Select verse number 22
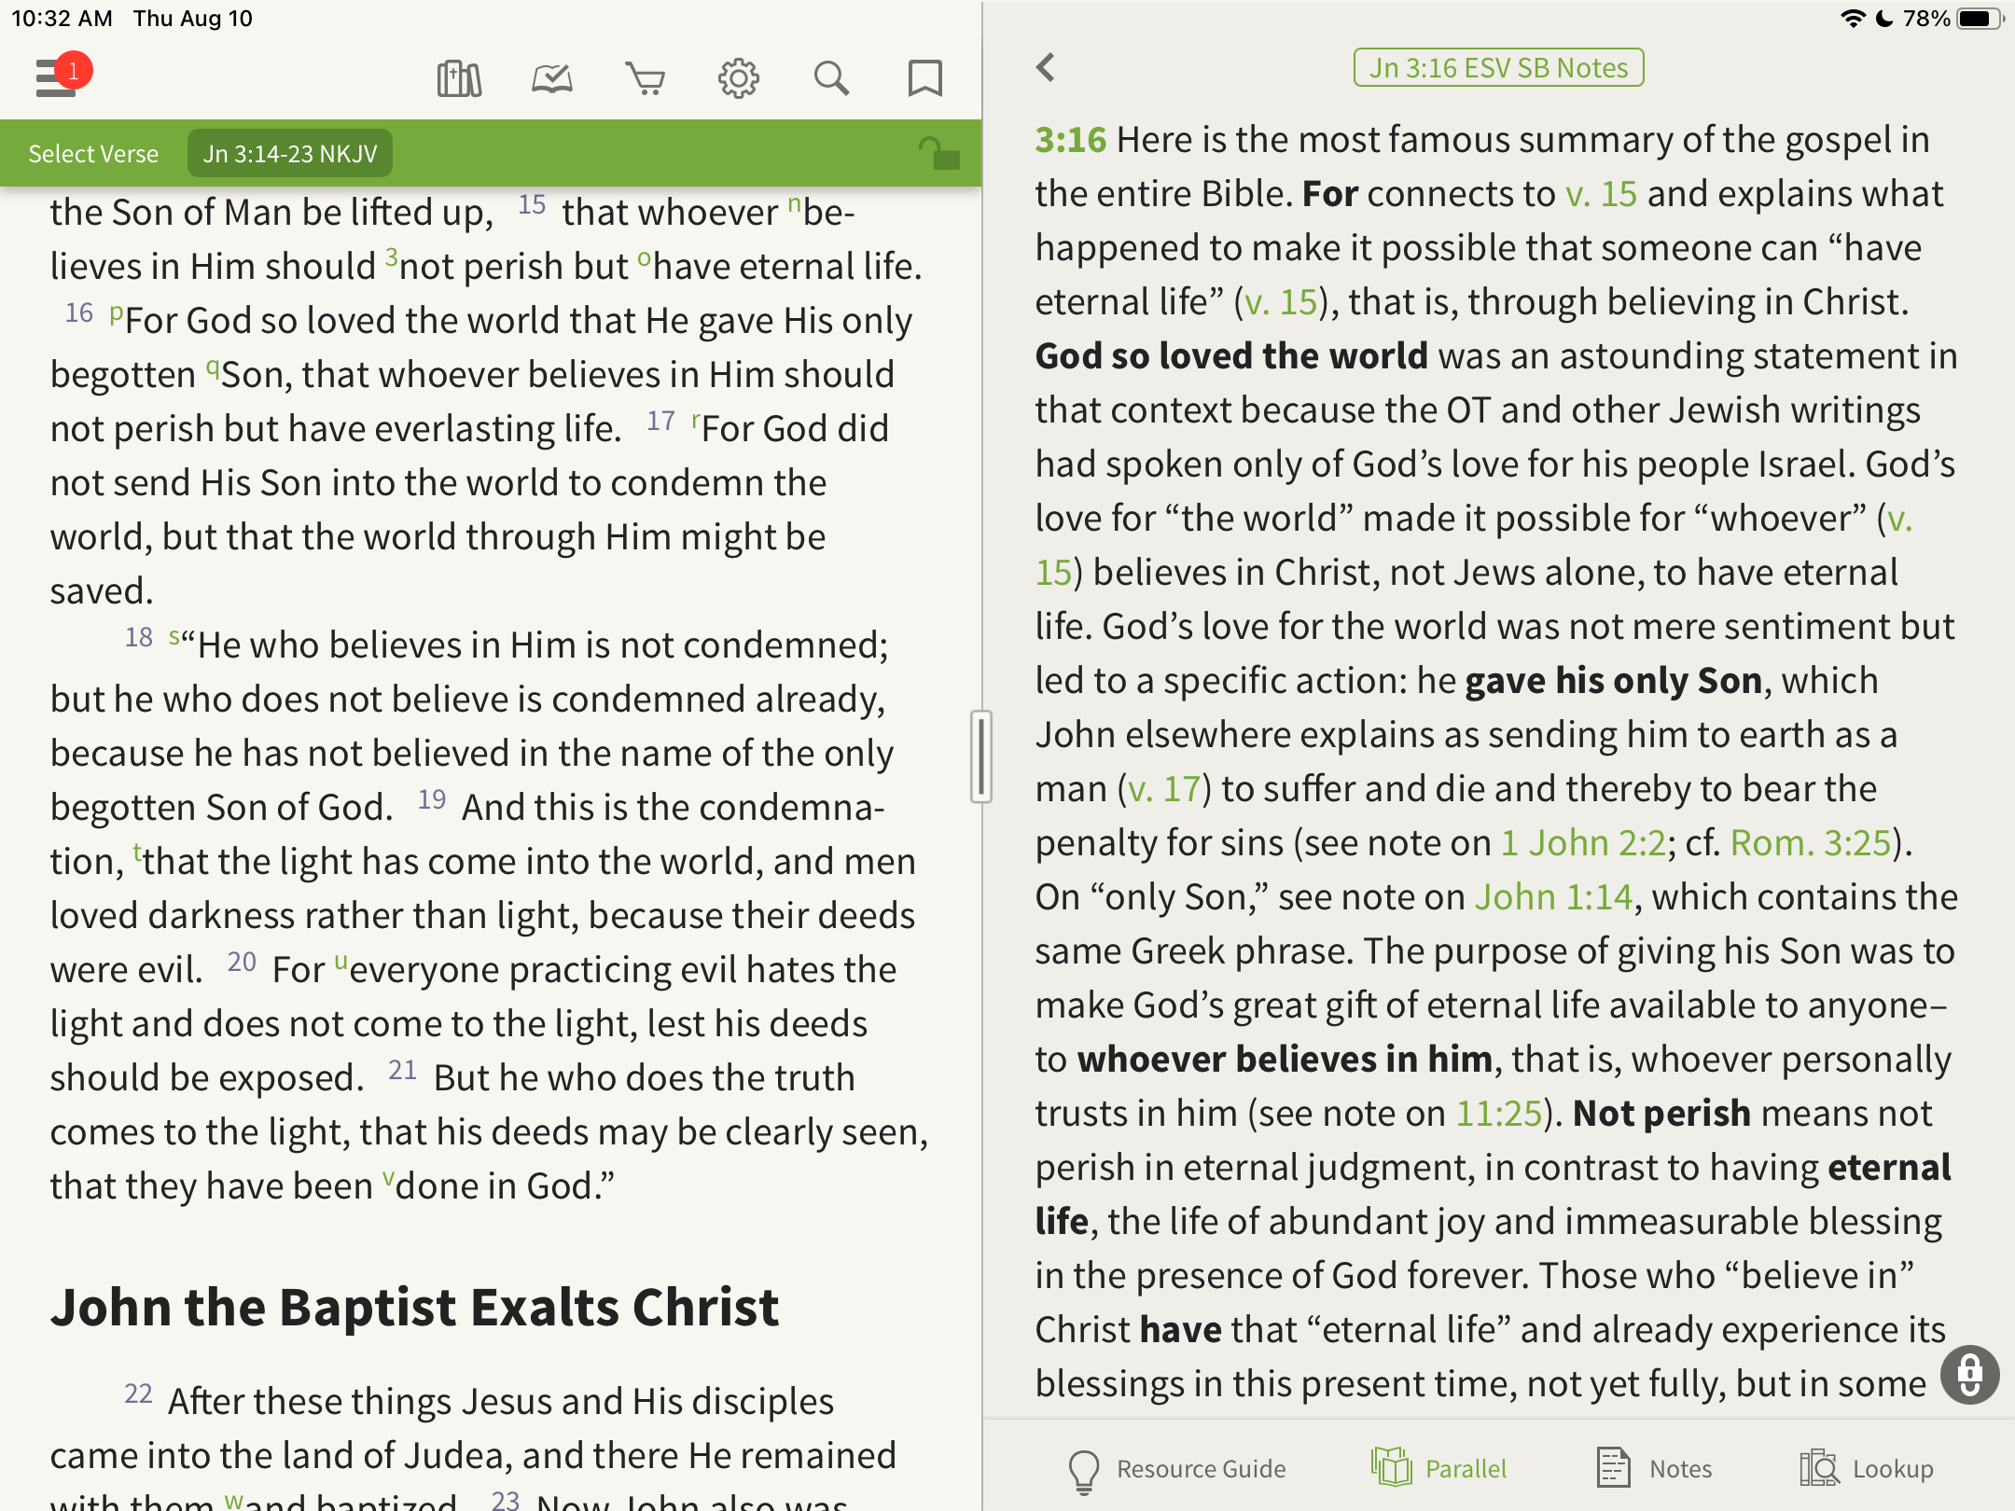The height and width of the screenshot is (1511, 2015). (x=138, y=1393)
